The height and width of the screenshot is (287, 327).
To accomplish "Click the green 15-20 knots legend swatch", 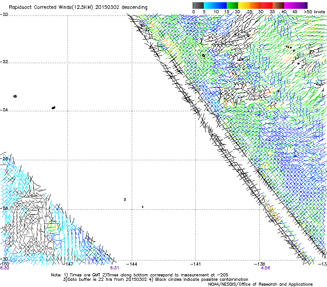I will 232,5.
